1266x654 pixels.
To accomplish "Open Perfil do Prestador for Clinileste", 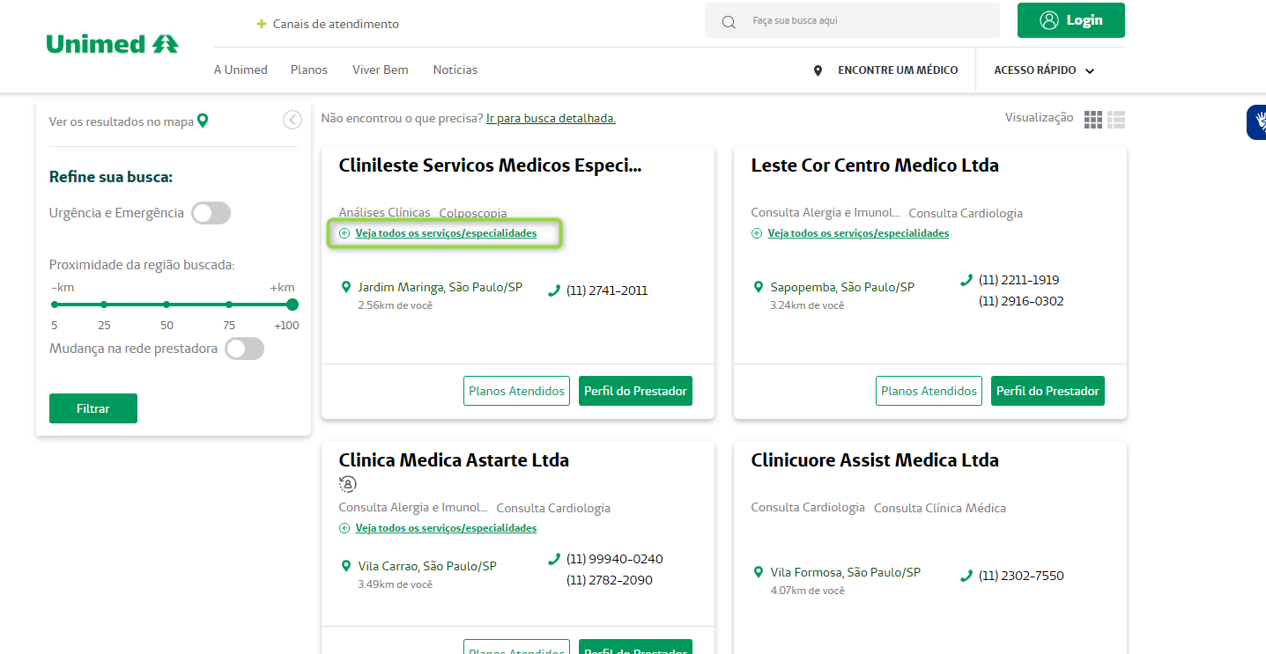I will tap(635, 391).
